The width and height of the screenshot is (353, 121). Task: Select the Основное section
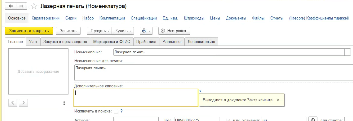point(17,18)
